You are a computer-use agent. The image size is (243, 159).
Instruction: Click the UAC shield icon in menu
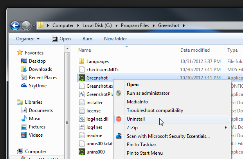119,93
